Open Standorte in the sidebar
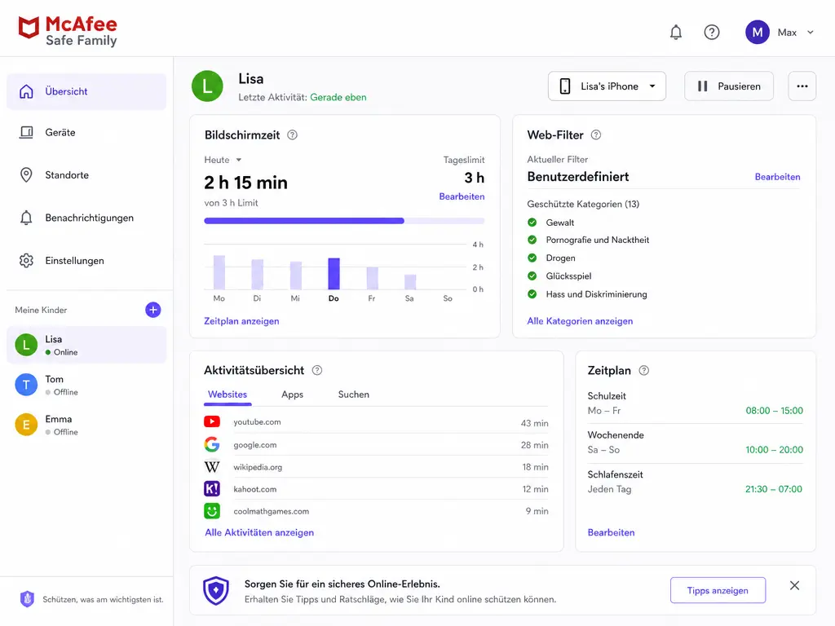Image resolution: width=835 pixels, height=626 pixels. (86, 175)
